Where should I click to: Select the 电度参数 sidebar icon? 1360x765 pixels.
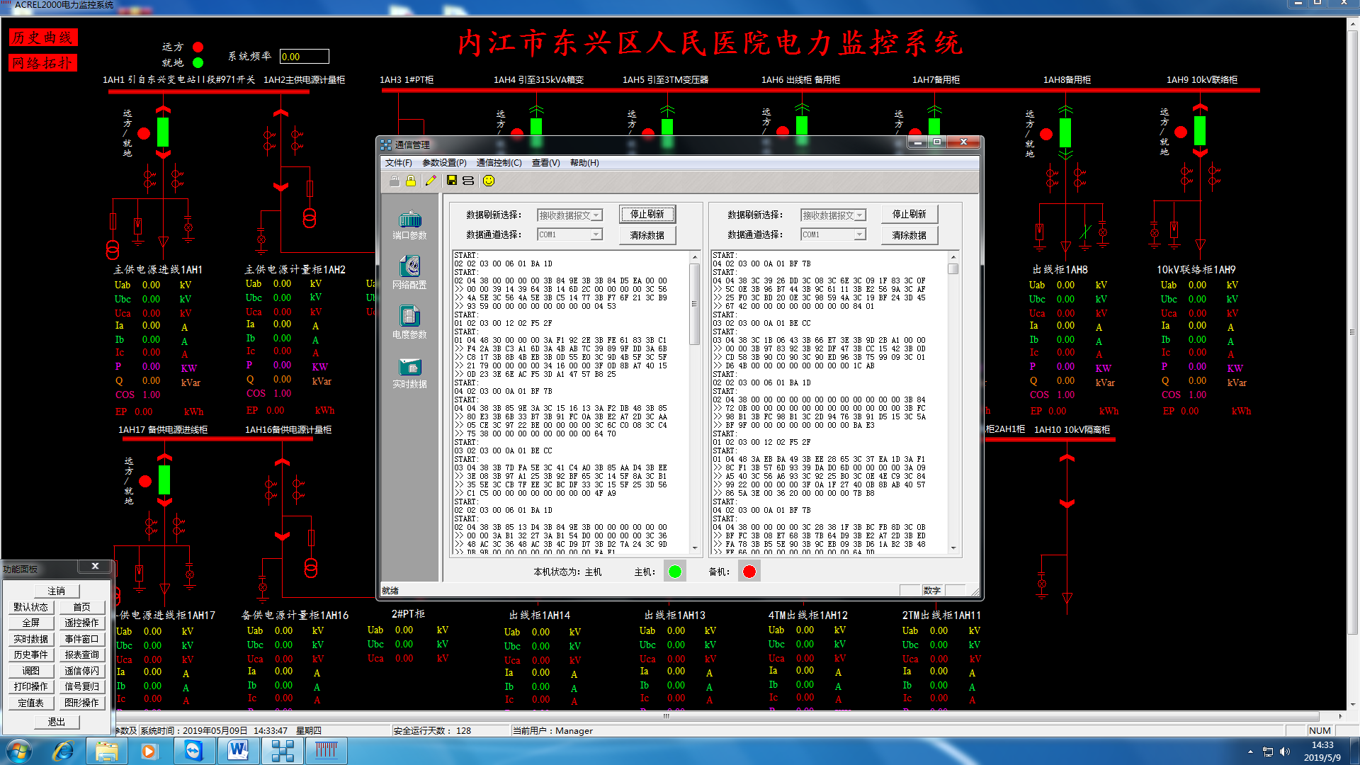(x=409, y=323)
